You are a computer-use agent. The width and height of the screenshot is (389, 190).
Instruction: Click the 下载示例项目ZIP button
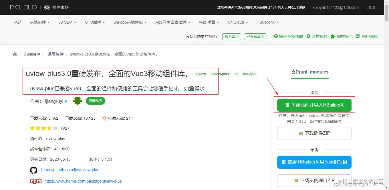pos(314,181)
